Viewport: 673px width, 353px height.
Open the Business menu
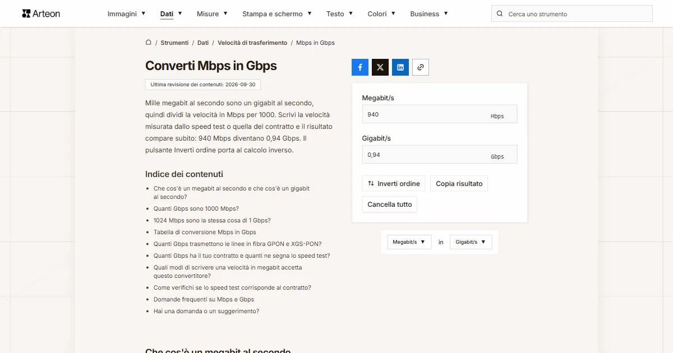(429, 14)
